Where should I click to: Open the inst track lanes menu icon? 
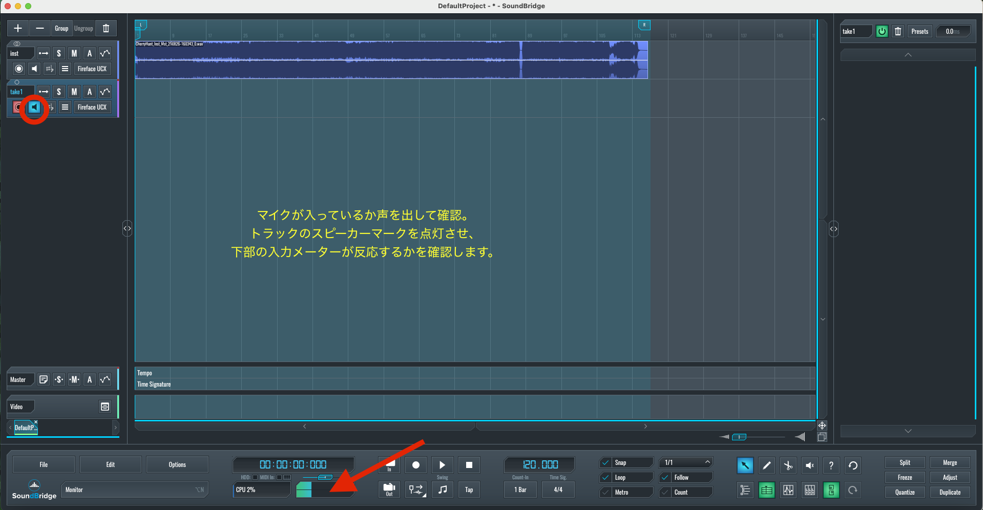pyautogui.click(x=65, y=69)
